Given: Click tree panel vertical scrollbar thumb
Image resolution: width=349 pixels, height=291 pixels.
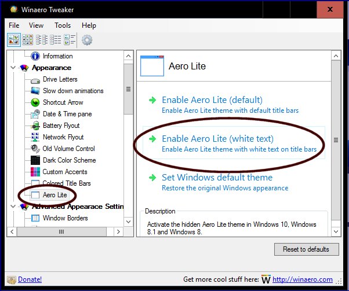Looking at the screenshot, I should (x=129, y=89).
